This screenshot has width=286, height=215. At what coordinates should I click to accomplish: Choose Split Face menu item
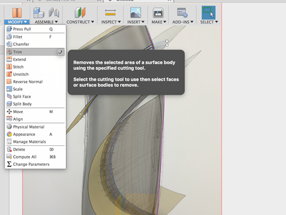click(35, 97)
